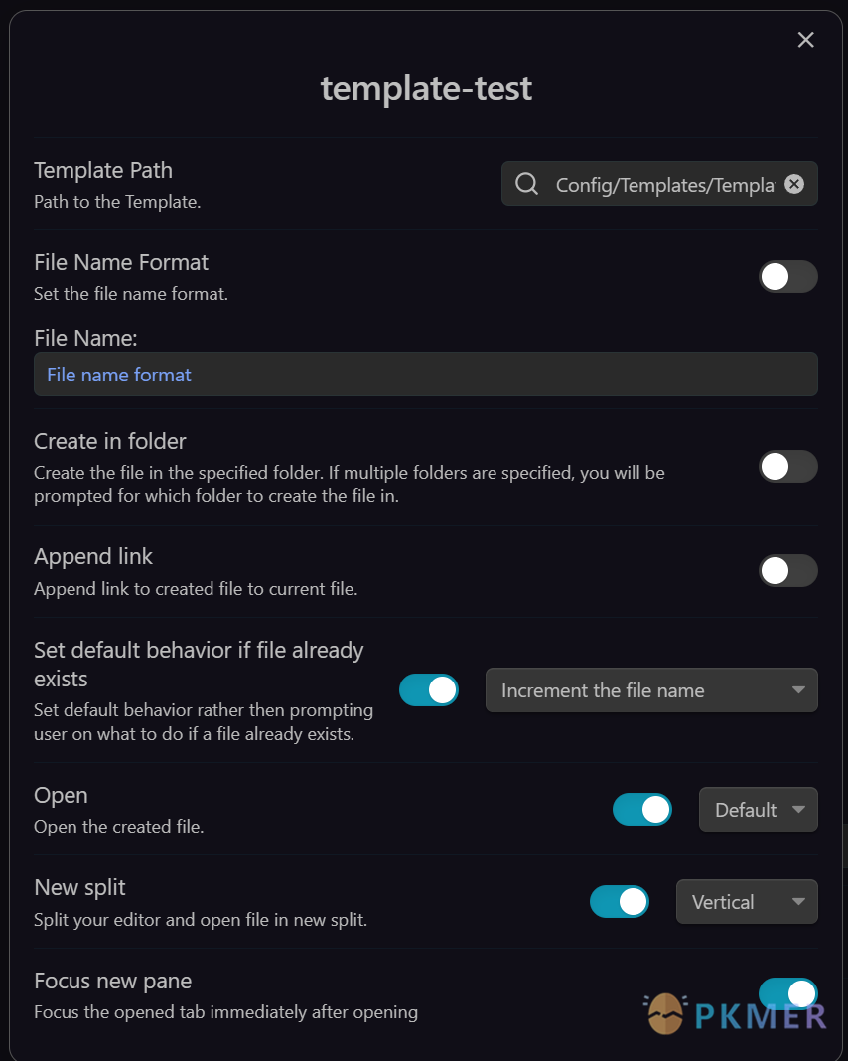Open the Vertical split direction dropdown
Image resolution: width=848 pixels, height=1061 pixels.
747,902
